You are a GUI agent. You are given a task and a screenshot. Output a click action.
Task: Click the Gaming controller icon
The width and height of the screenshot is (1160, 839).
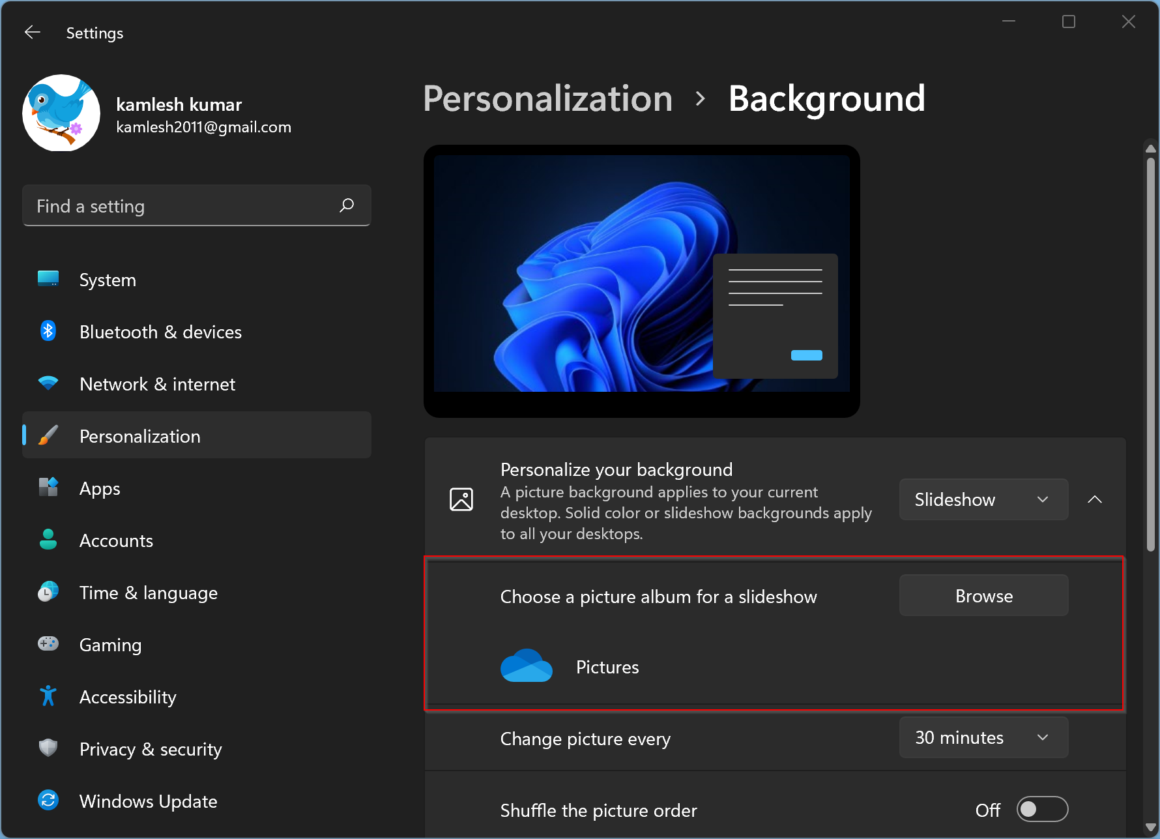(x=48, y=644)
